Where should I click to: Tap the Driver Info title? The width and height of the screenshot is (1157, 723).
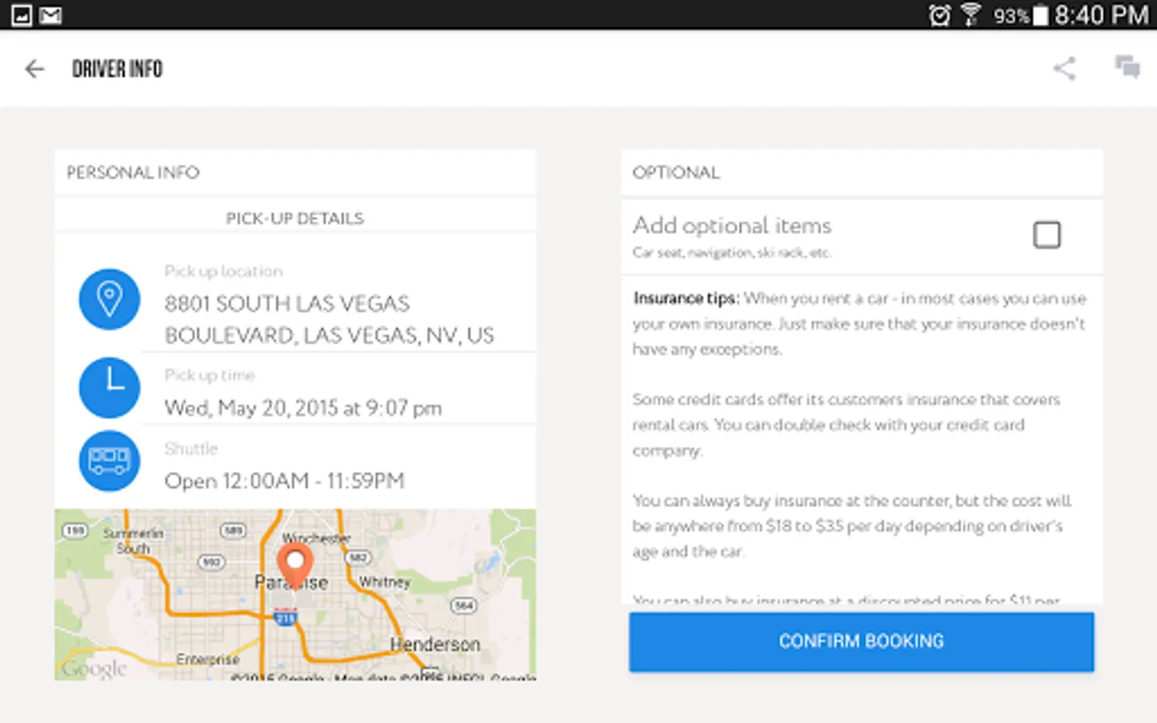coord(117,69)
